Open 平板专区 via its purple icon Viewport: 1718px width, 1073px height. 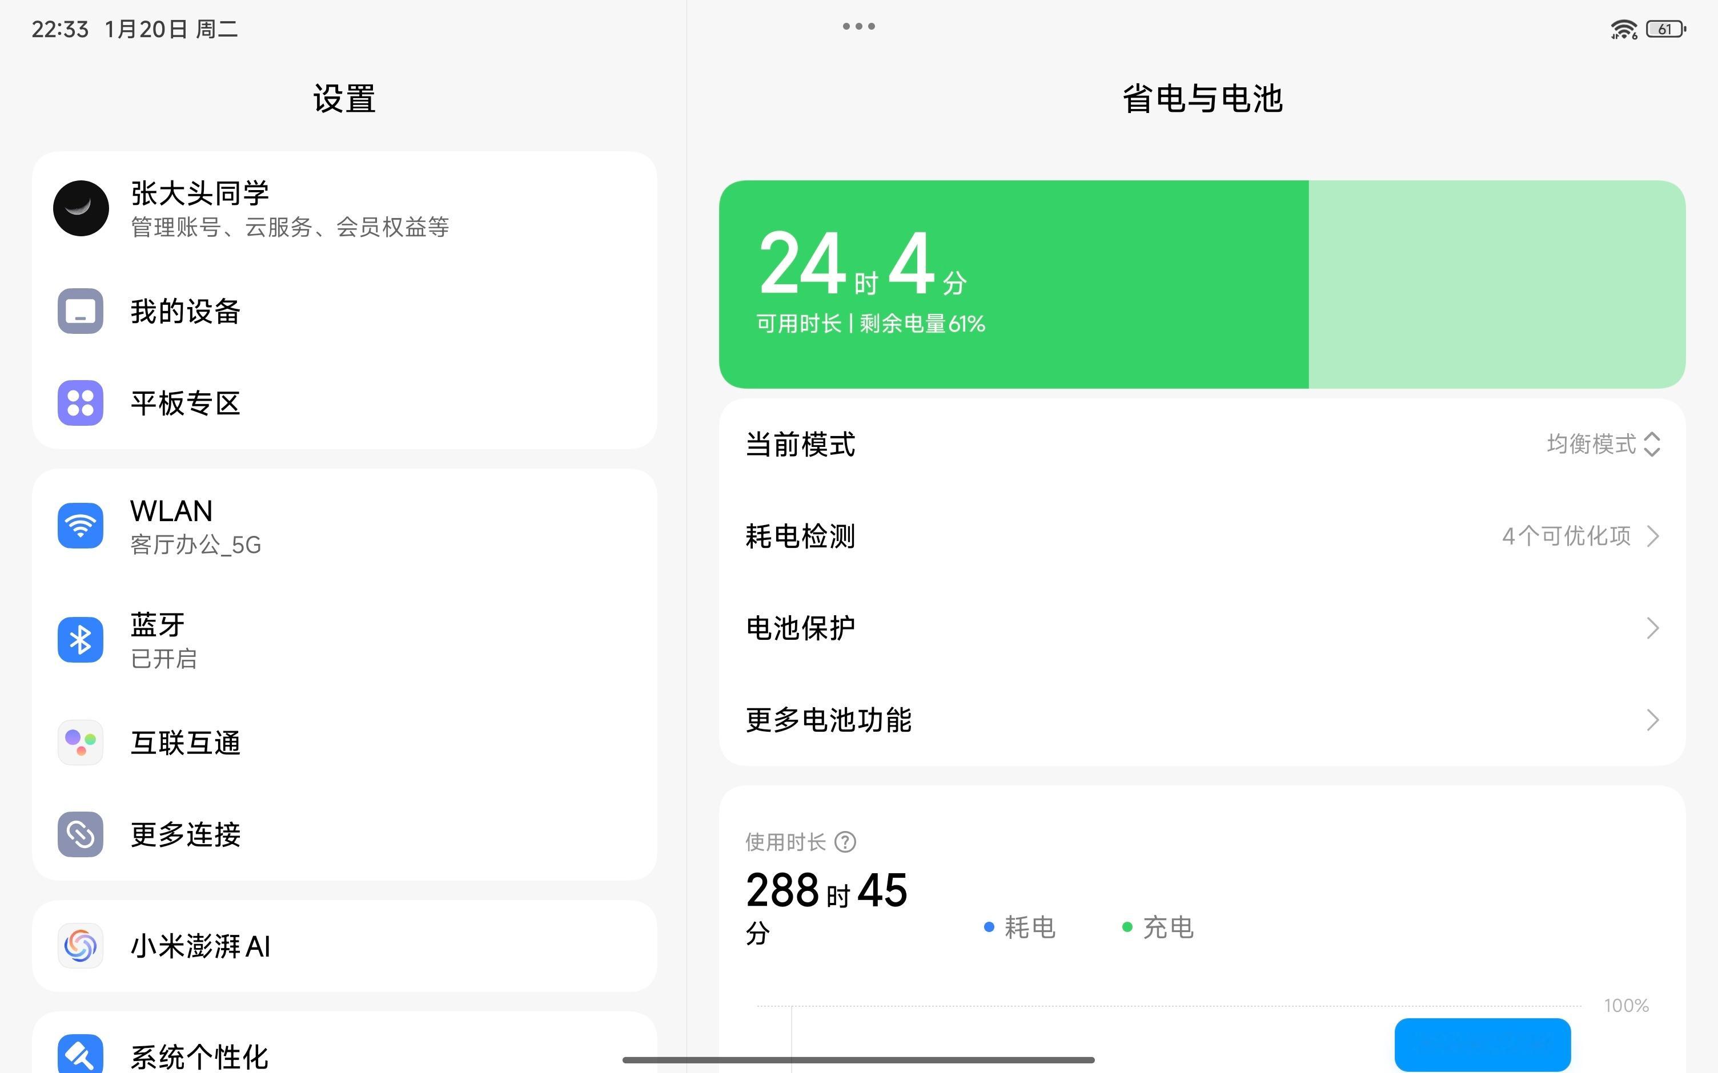pos(80,403)
